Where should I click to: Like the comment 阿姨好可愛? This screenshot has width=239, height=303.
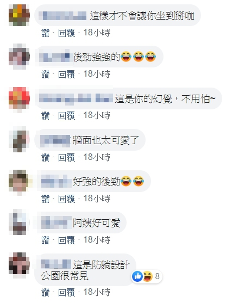pyautogui.click(x=45, y=240)
